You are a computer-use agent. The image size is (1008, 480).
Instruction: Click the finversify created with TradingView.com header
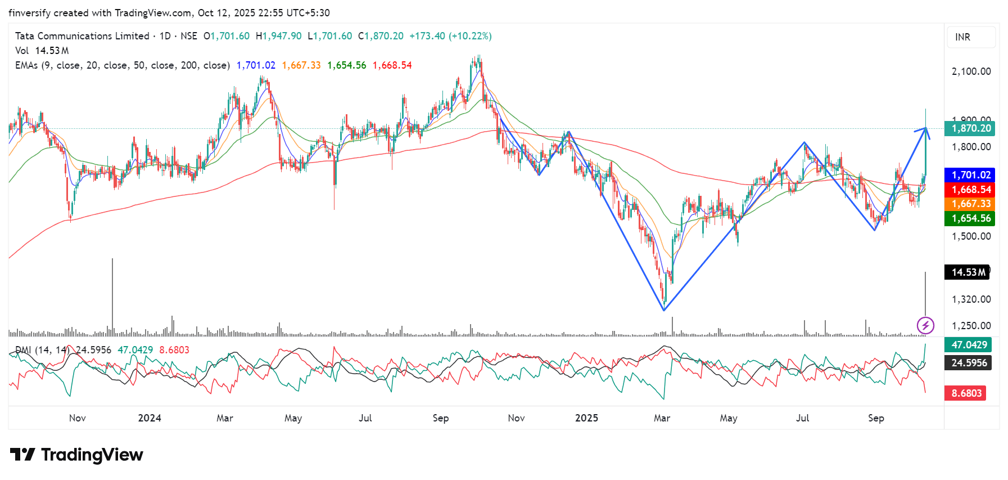(169, 13)
